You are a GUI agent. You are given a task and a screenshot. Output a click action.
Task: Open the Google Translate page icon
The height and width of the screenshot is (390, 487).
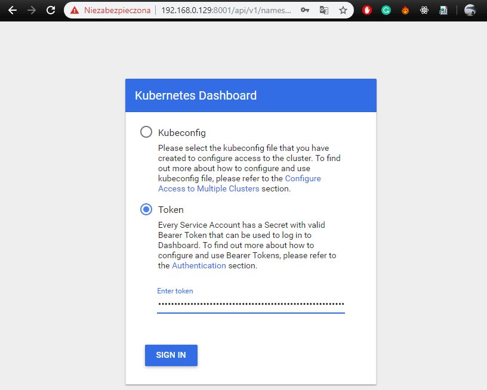pos(323,10)
